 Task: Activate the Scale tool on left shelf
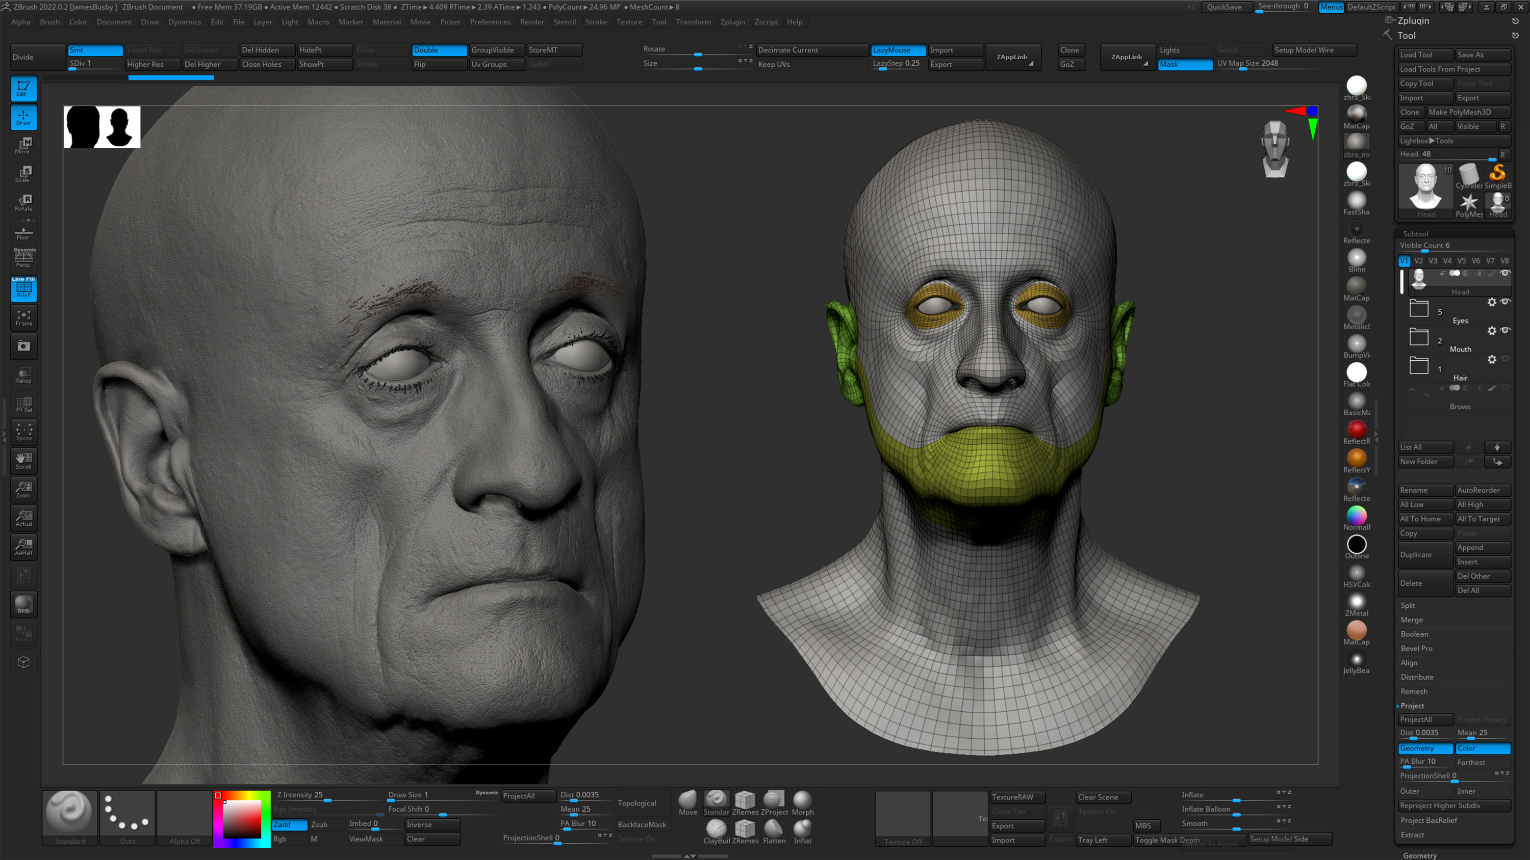[x=23, y=173]
